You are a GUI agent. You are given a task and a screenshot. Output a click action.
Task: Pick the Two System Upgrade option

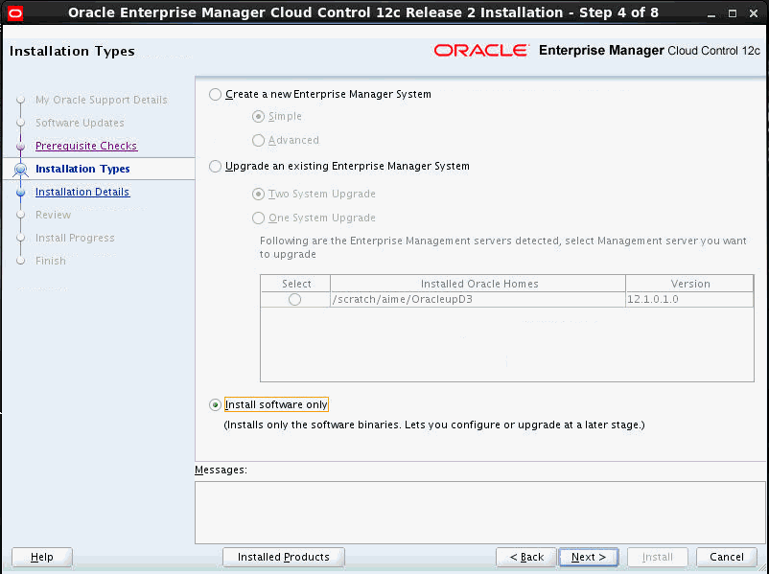[258, 195]
